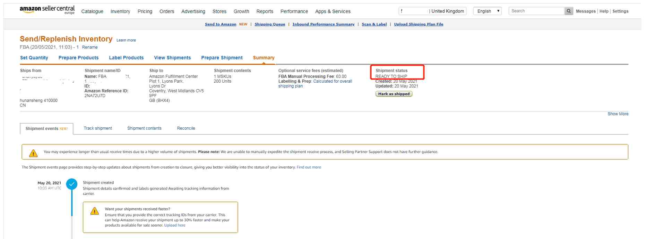Click the 'GB (BHX4)' fulfillment center code
Image resolution: width=647 pixels, height=239 pixels.
click(159, 101)
